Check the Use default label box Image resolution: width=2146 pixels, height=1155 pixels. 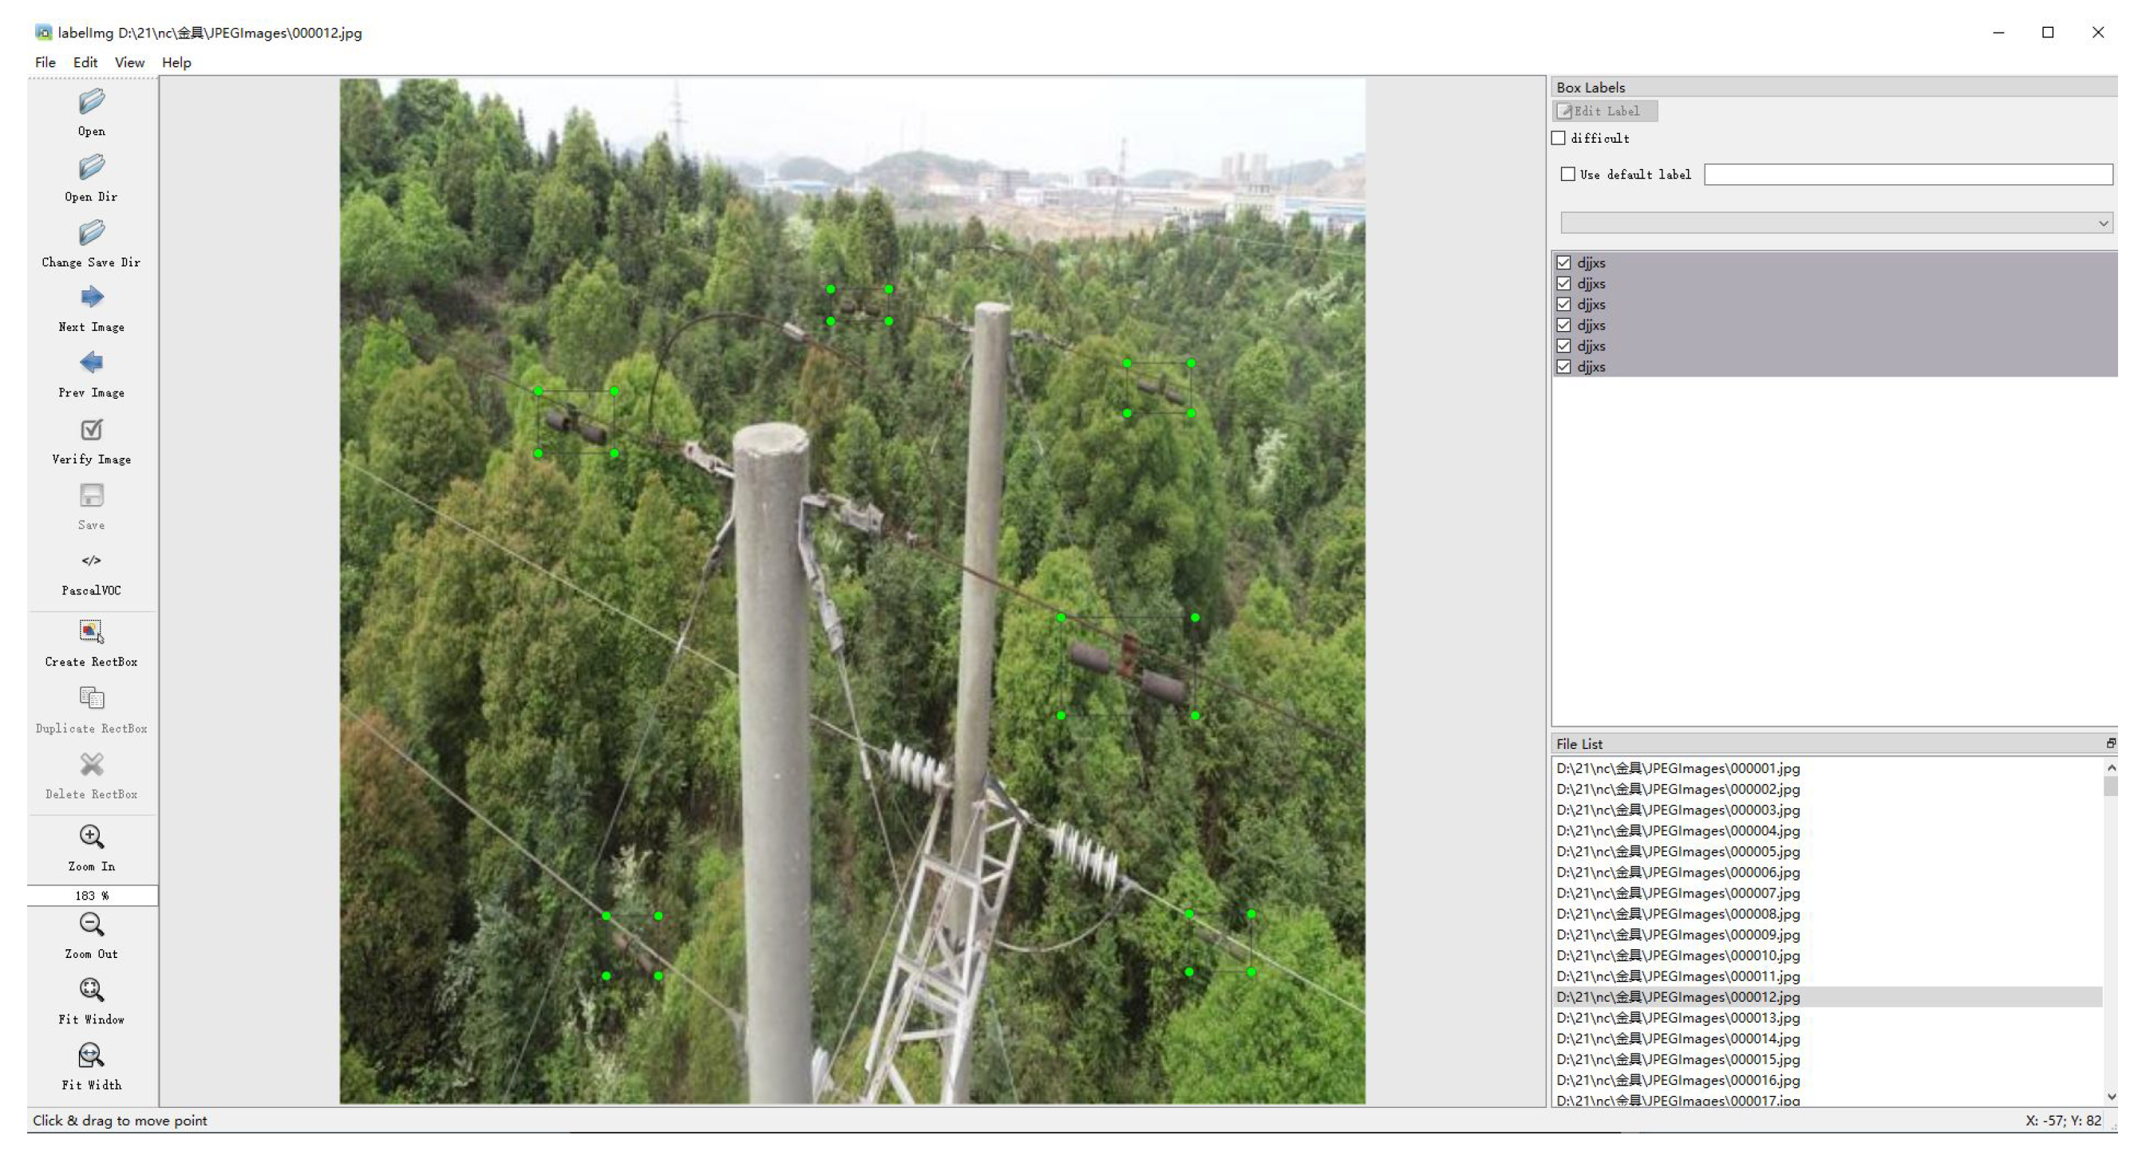[1568, 174]
